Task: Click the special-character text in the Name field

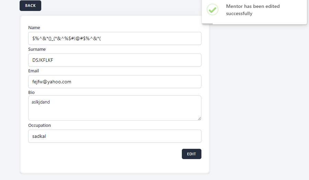Action: [x=66, y=38]
